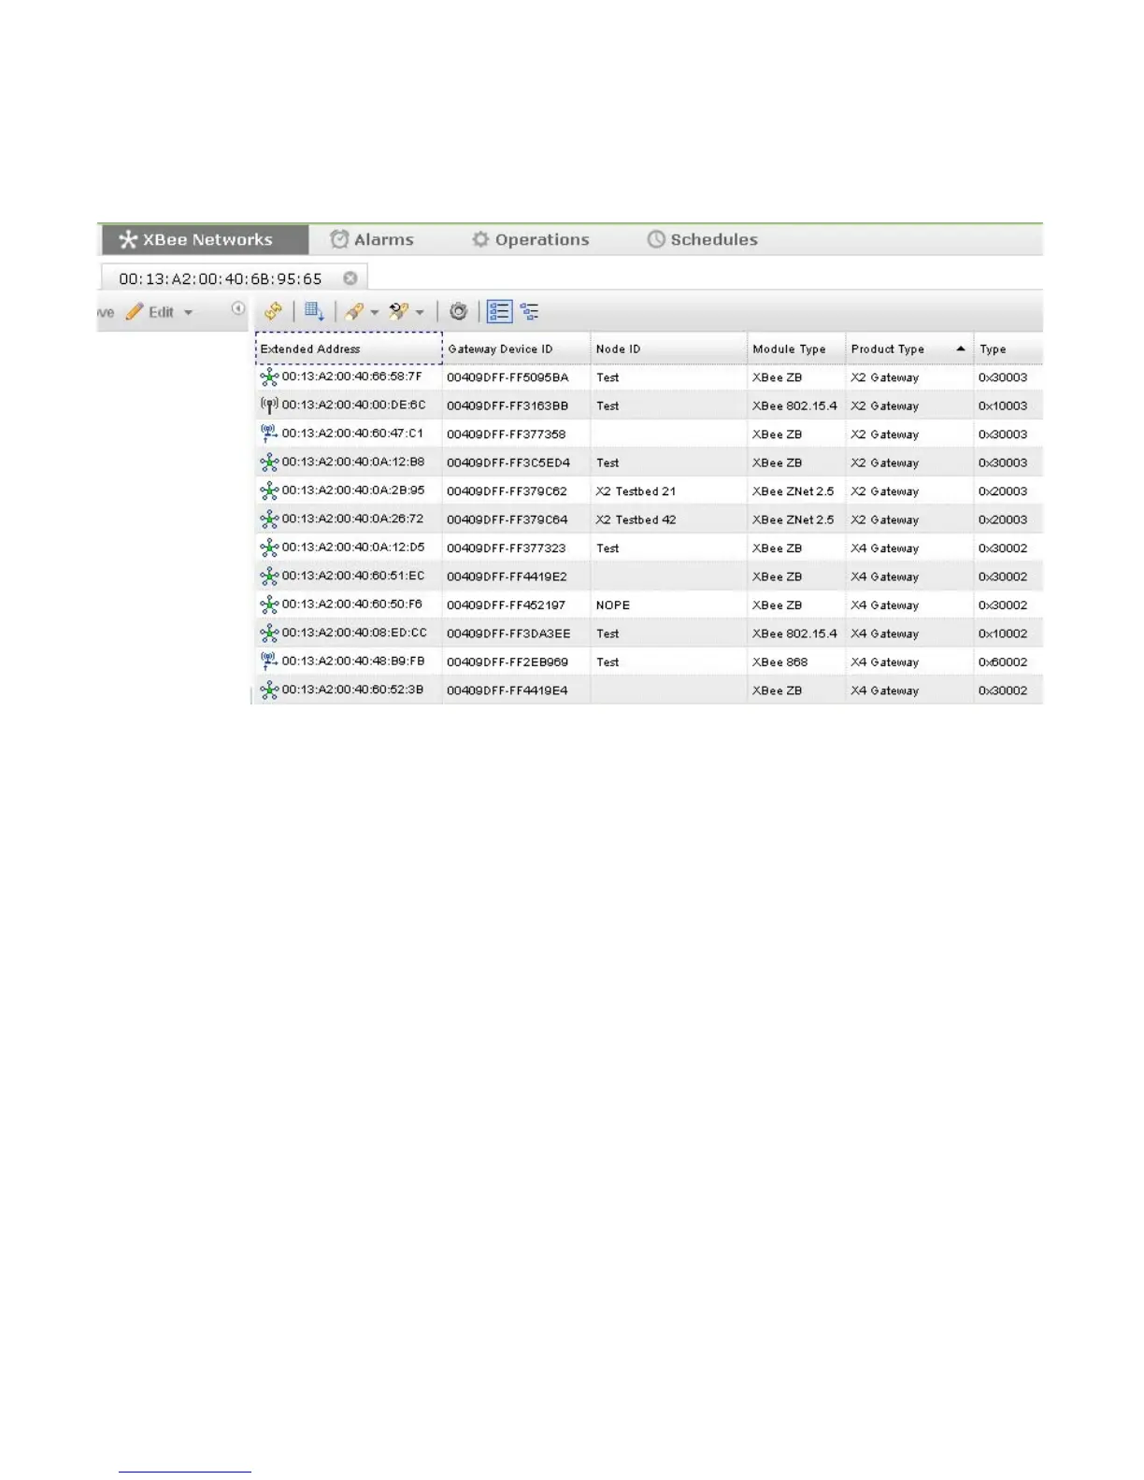
Task: Sort by Module Type column
Action: 796,349
